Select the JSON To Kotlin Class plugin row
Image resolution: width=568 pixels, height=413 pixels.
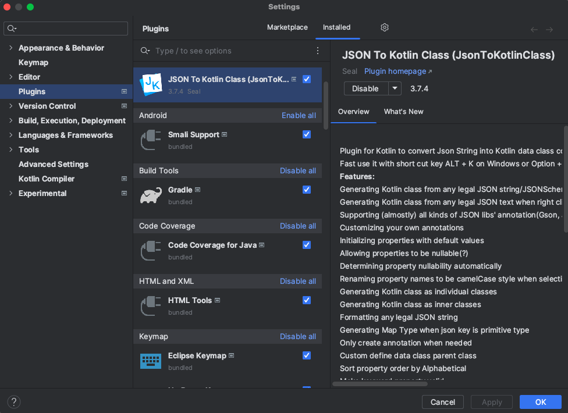click(228, 85)
